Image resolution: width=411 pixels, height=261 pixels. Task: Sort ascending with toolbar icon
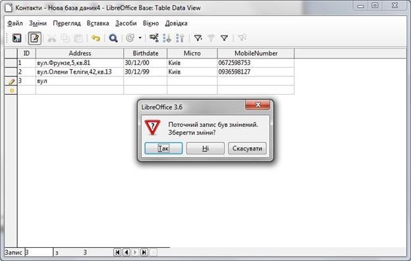coord(167,38)
